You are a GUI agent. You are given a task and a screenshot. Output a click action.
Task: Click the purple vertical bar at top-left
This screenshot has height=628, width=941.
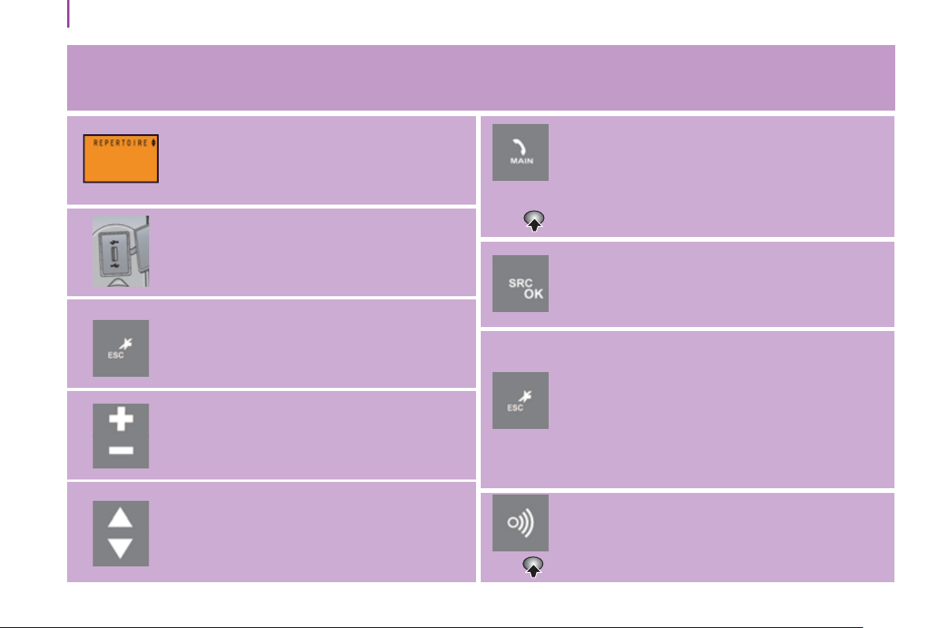pos(69,13)
